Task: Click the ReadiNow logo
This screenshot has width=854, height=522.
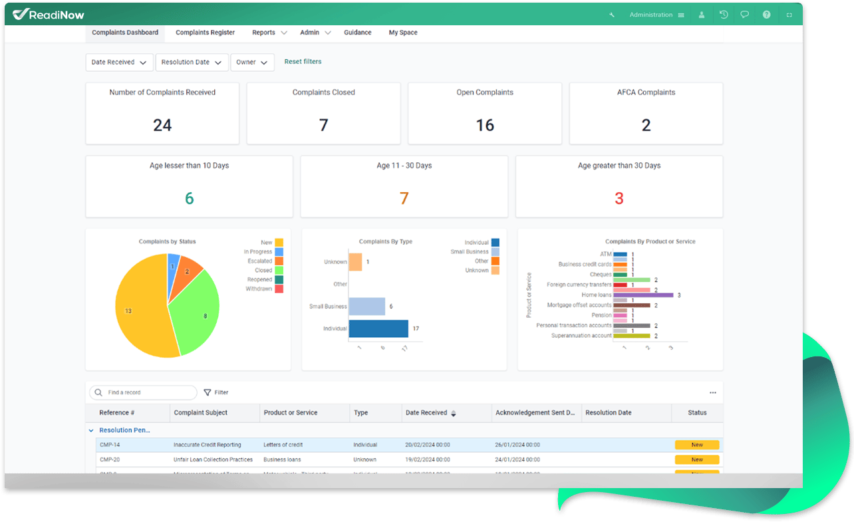Action: click(49, 14)
